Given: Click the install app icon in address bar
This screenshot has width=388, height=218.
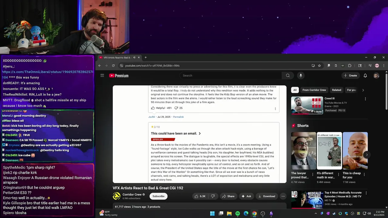Looking at the screenshot, I should (313, 65).
